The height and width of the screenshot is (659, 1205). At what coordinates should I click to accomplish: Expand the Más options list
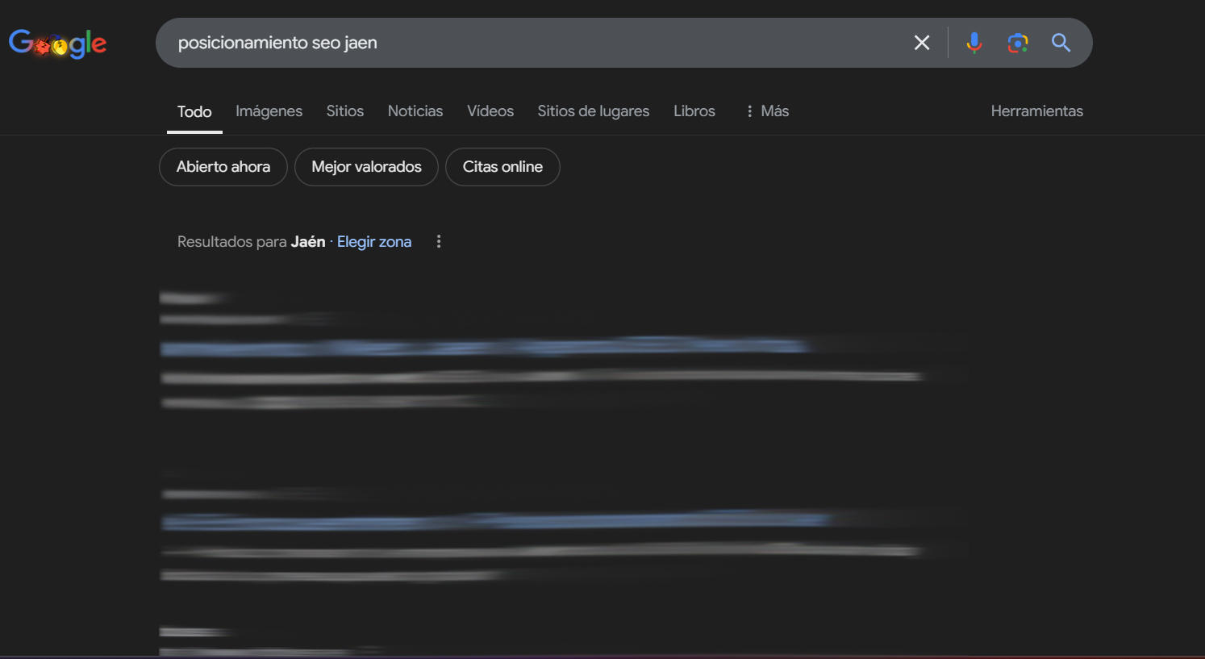pos(774,111)
